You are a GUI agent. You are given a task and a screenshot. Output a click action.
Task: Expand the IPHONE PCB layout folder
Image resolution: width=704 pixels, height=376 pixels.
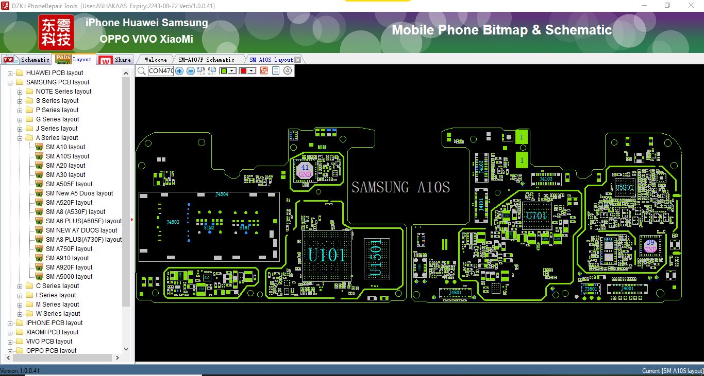click(x=11, y=323)
